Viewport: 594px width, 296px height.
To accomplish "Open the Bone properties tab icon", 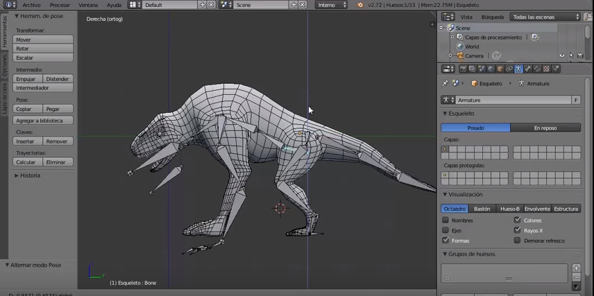I will 527,69.
